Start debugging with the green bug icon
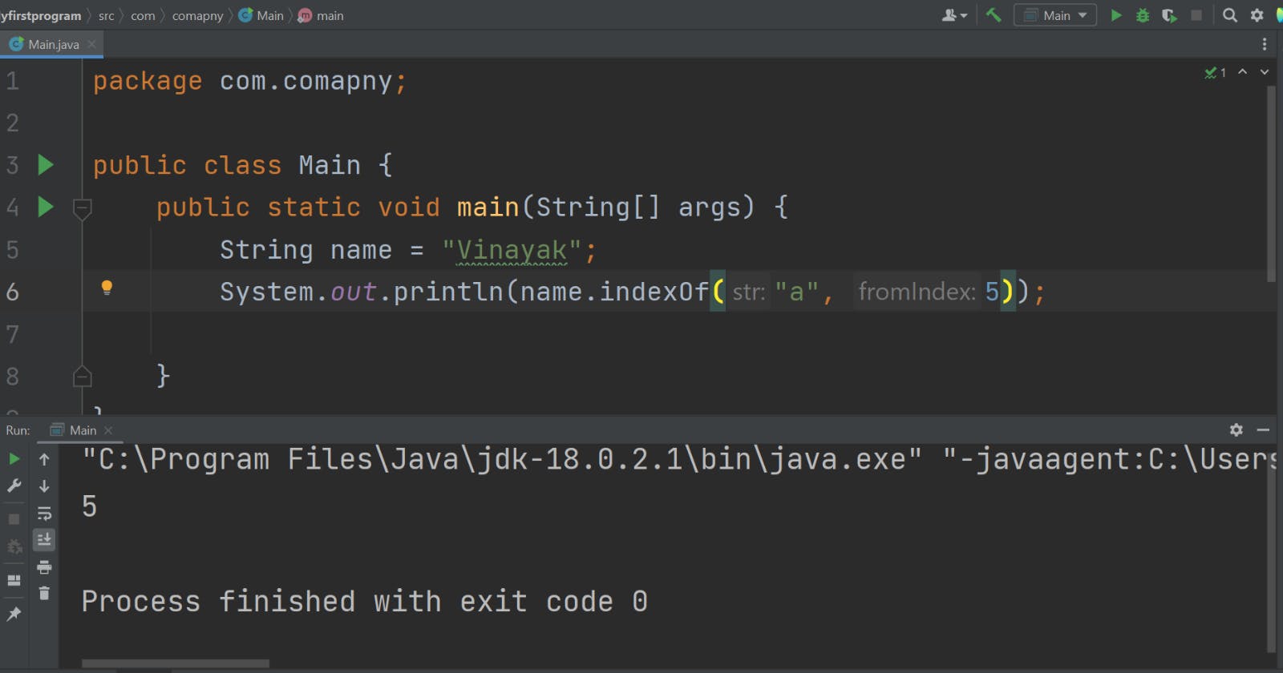Viewport: 1283px width, 673px height. (x=1143, y=15)
